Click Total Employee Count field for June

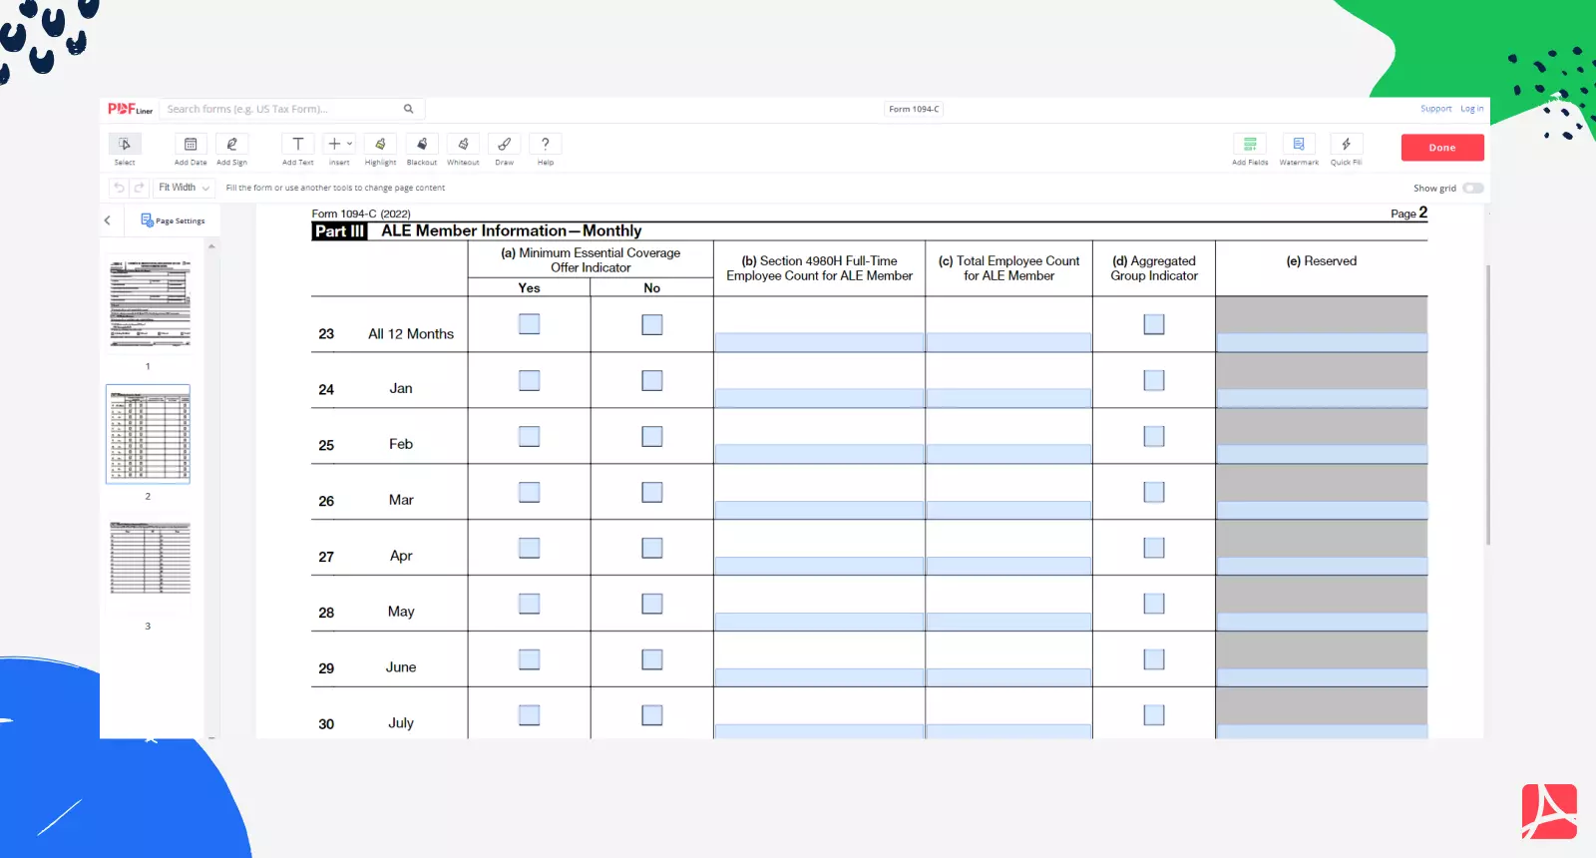coord(1008,678)
